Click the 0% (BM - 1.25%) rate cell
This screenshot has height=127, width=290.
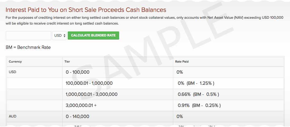[196, 83]
